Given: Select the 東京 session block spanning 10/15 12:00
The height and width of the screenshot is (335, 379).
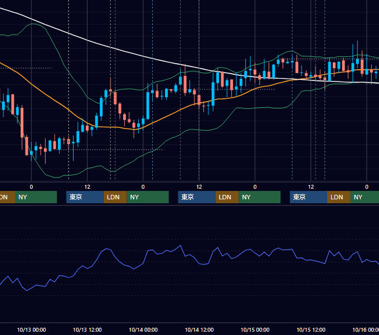Looking at the screenshot, I should tap(308, 197).
